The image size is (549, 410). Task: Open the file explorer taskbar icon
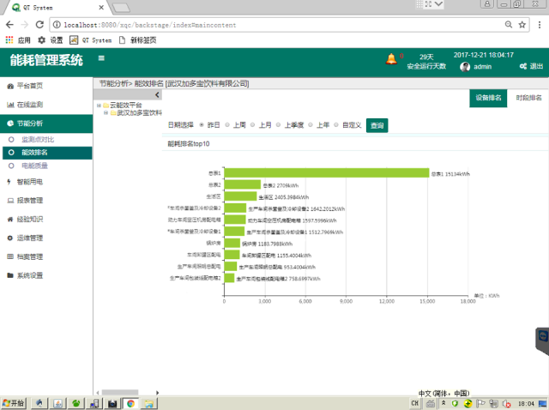148,404
